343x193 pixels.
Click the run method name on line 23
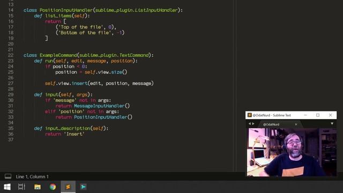49,61
